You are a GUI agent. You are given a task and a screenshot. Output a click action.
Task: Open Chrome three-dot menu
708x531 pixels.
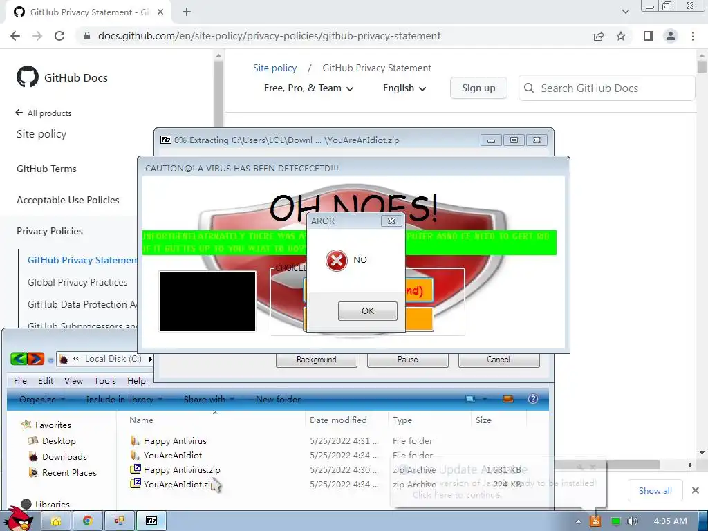tap(693, 36)
